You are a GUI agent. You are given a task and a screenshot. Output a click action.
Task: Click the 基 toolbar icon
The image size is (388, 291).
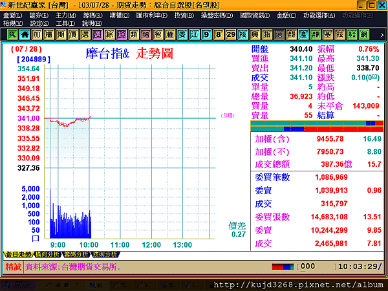click(x=328, y=34)
